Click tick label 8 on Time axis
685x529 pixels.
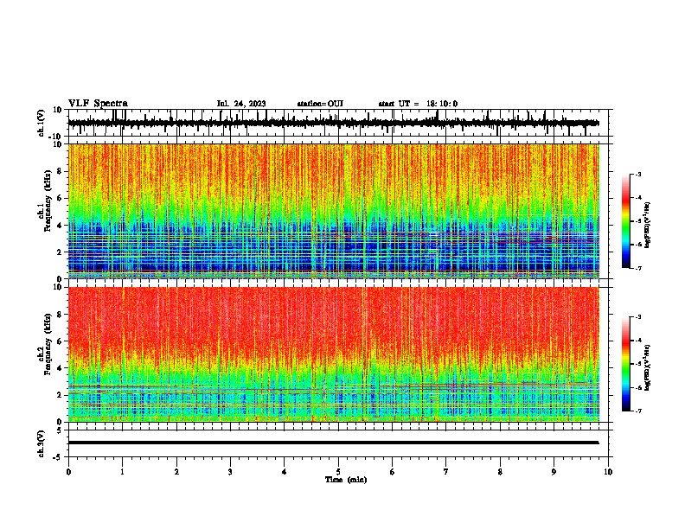pos(500,472)
